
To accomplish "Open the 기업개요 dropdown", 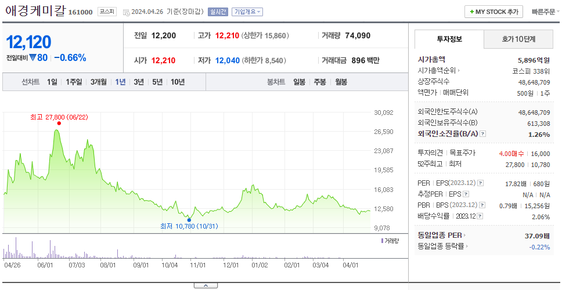I will point(247,12).
